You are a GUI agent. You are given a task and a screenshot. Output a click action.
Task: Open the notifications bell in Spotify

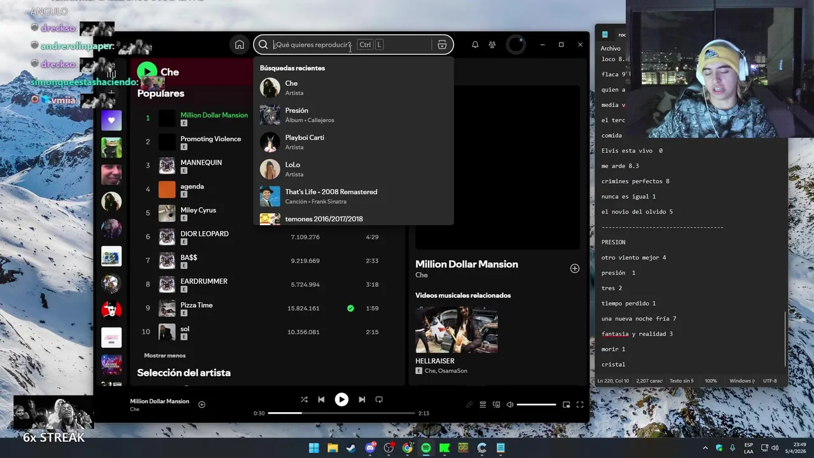click(475, 45)
